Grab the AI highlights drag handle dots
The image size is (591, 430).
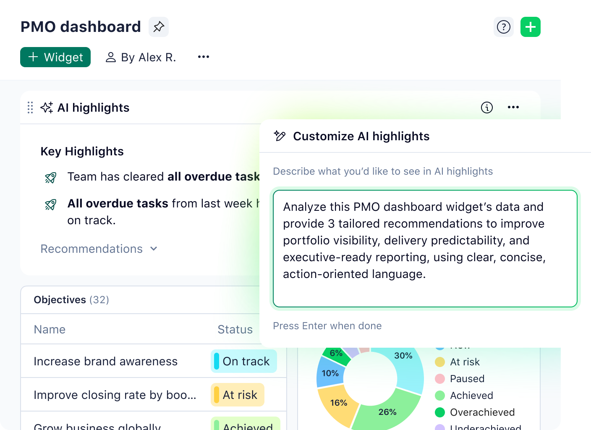pos(29,107)
